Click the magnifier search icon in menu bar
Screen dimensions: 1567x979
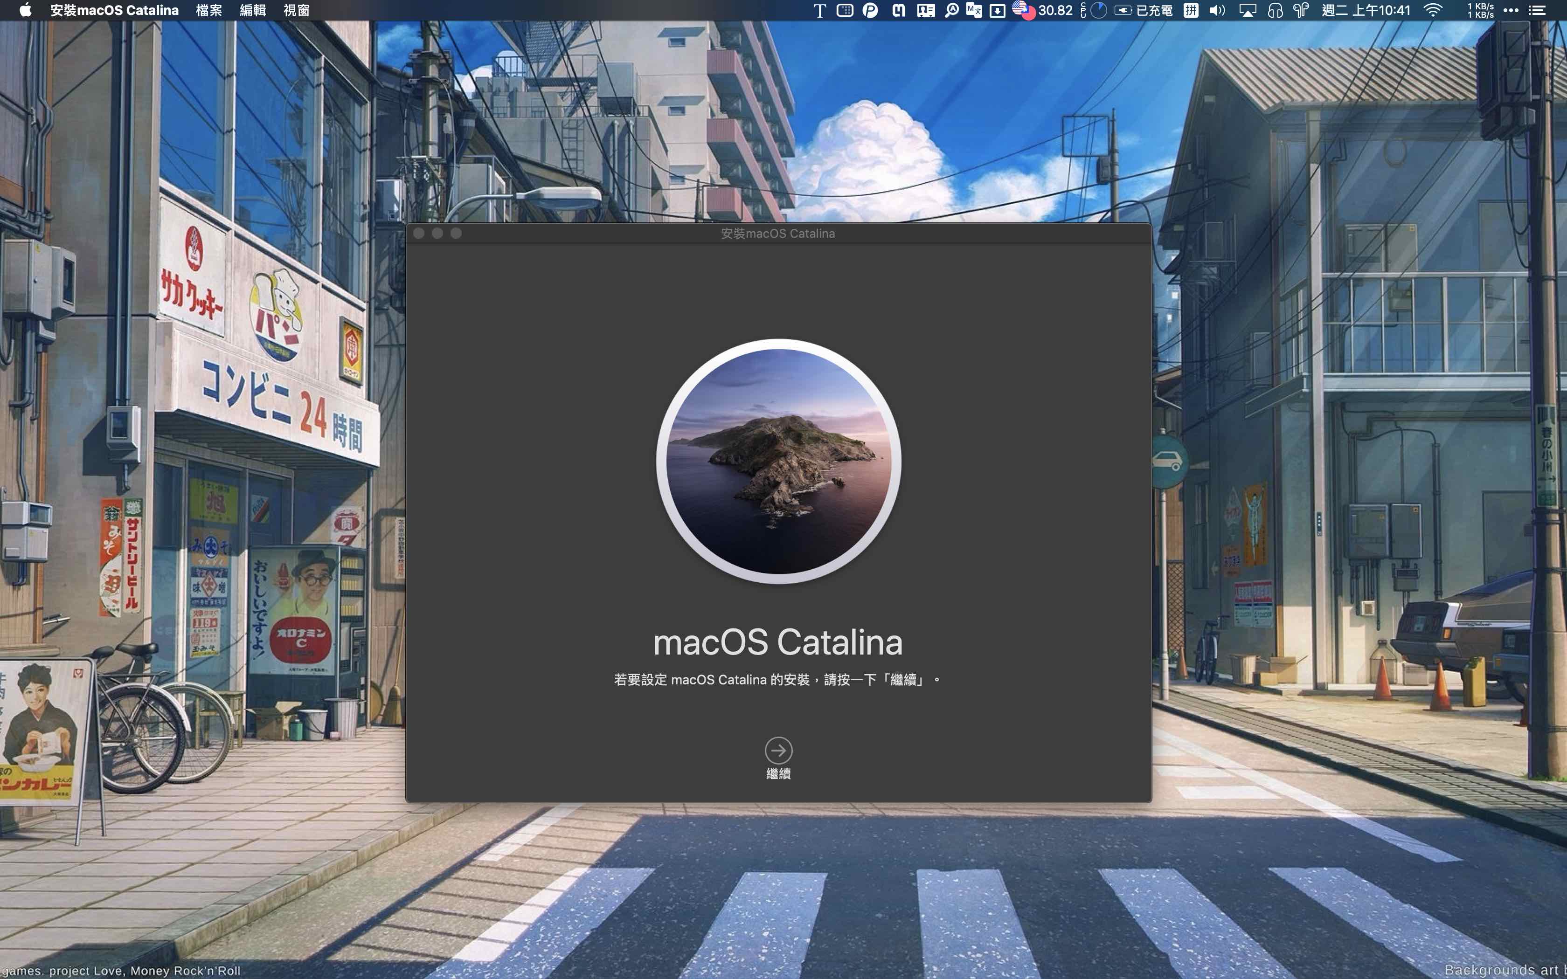(x=951, y=10)
